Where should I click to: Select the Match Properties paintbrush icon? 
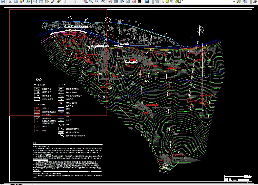[53, 2]
